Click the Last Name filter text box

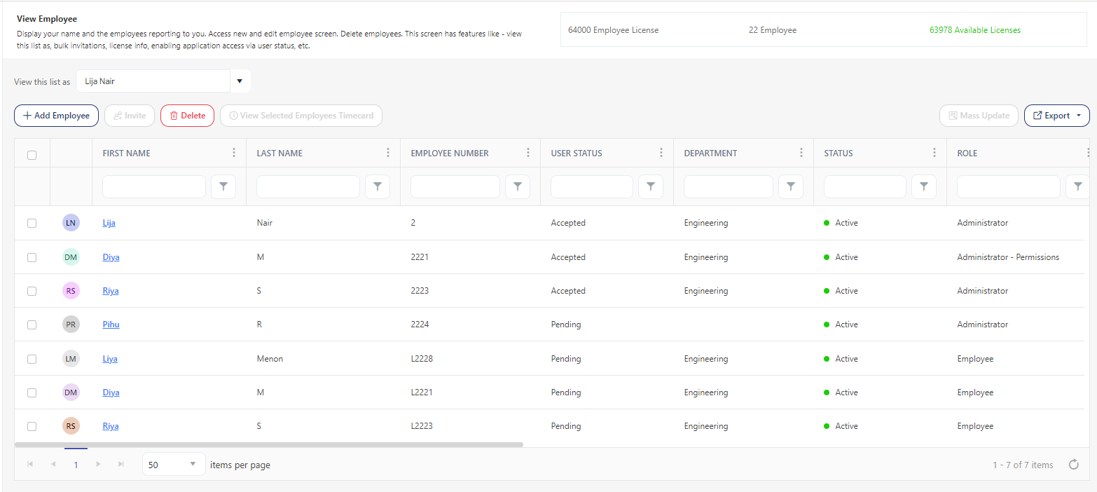coord(308,186)
